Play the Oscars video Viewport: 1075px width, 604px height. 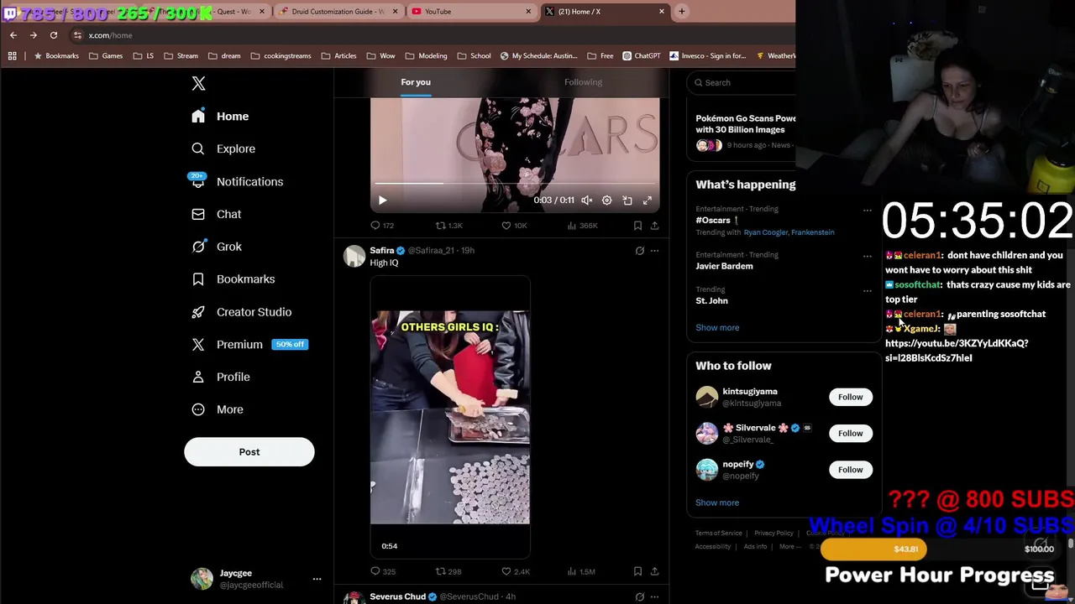[x=382, y=200]
